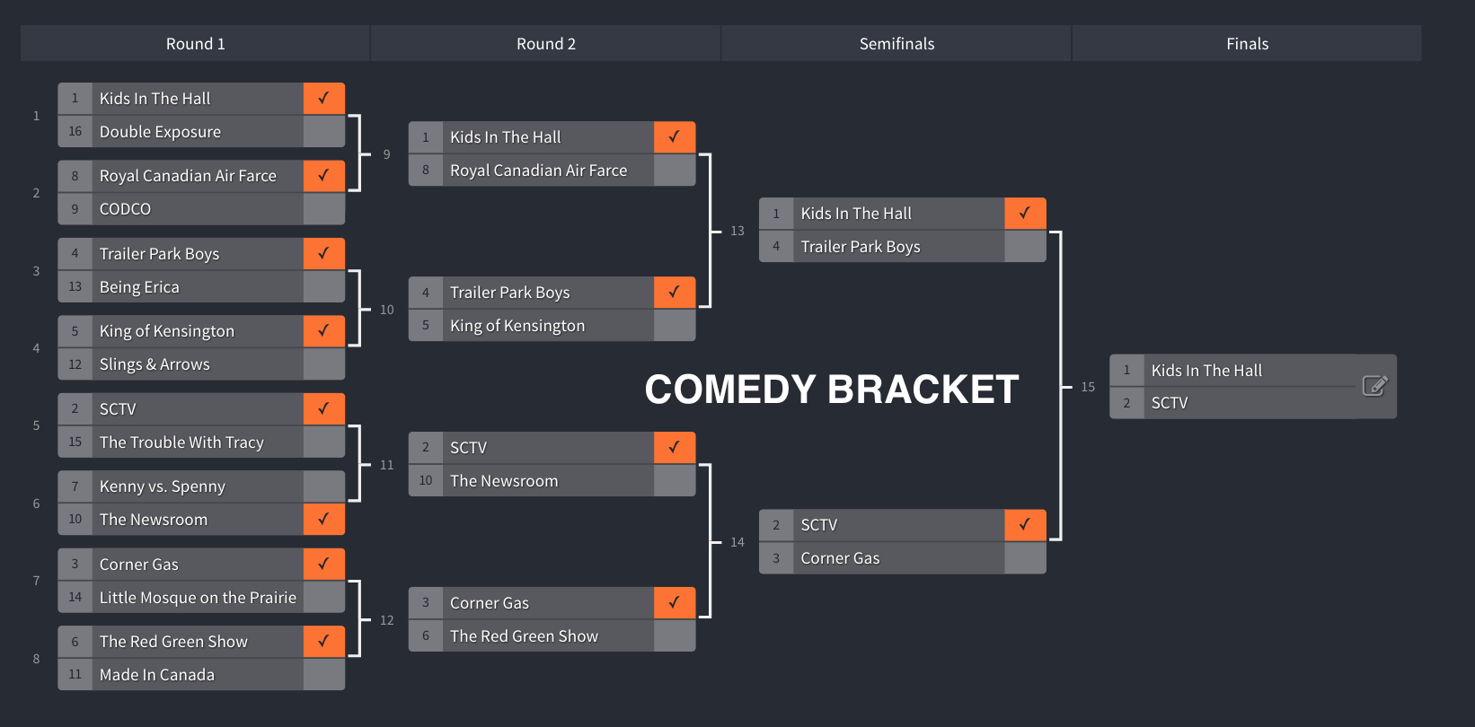Select Little Mosque on the Prairie entry
1475x727 pixels.
[x=198, y=598]
